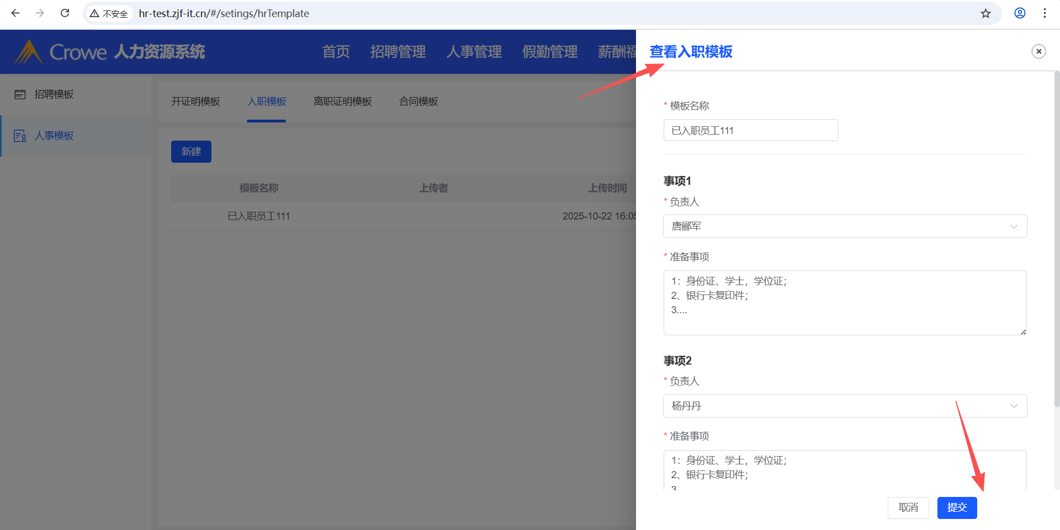Bookmark this page with star icon
This screenshot has height=530, width=1060.
tap(985, 13)
